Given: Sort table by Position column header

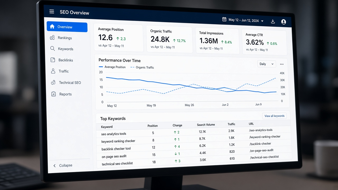Looking at the screenshot, I should tap(153, 126).
